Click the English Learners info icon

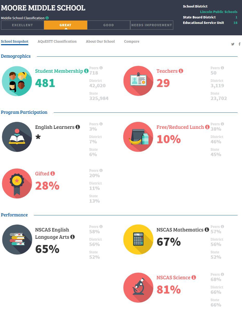coord(78,127)
